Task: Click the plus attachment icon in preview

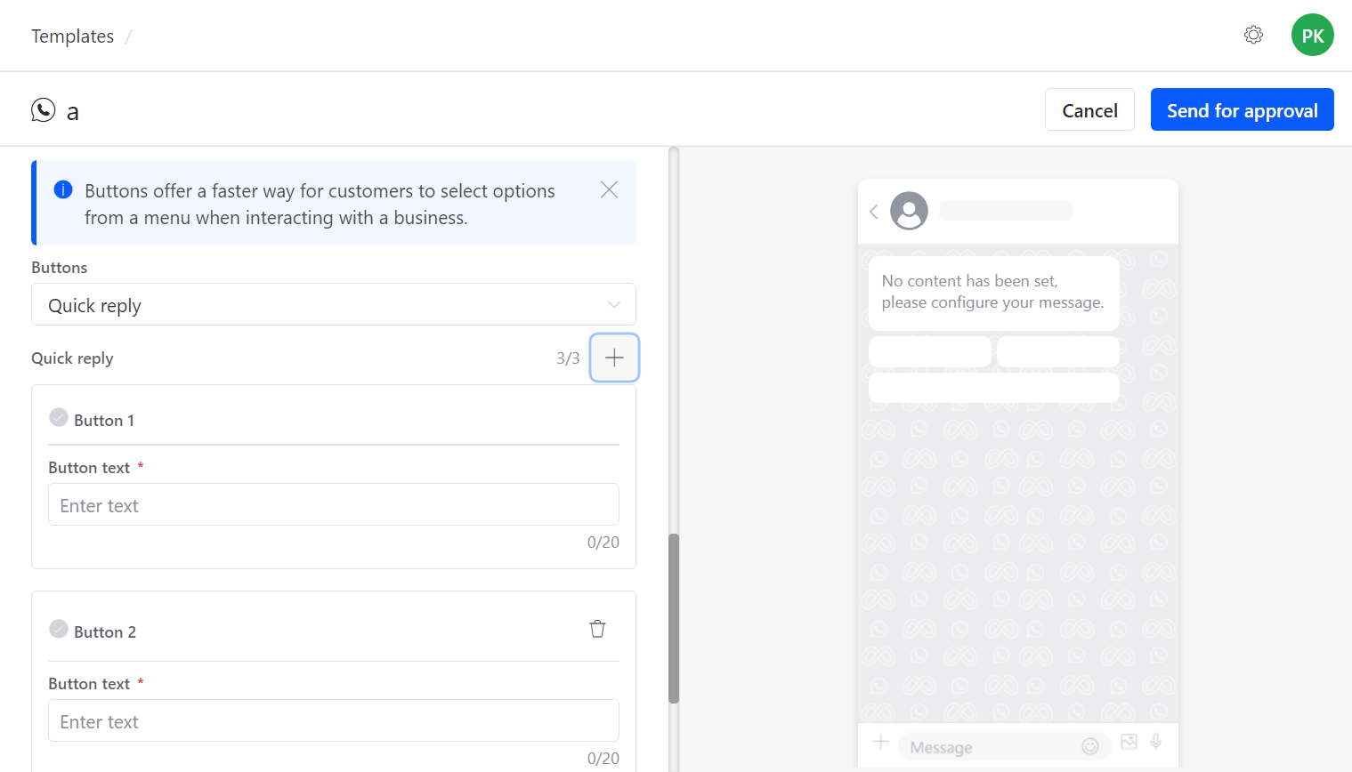Action: point(880,742)
